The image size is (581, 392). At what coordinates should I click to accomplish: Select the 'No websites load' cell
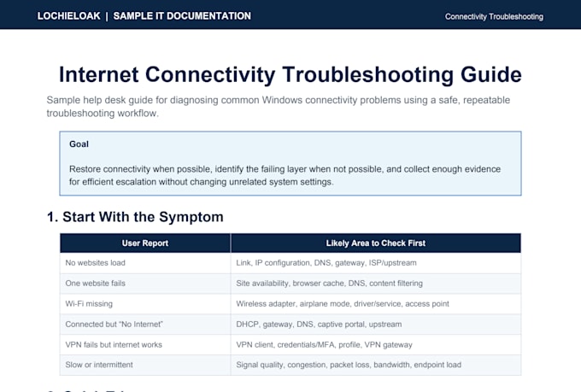tap(145, 263)
